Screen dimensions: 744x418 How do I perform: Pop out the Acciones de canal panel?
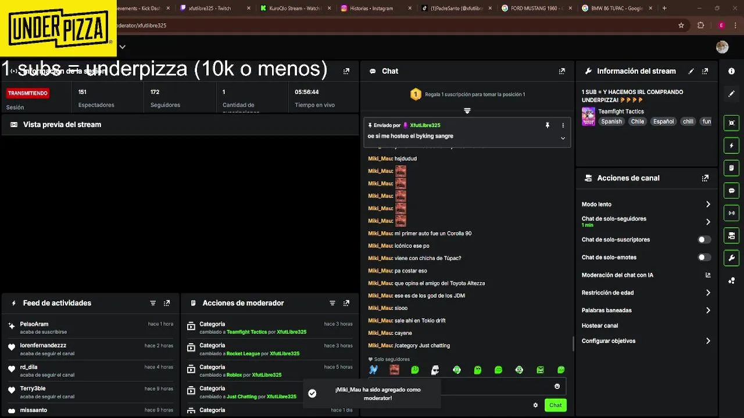[x=705, y=178]
